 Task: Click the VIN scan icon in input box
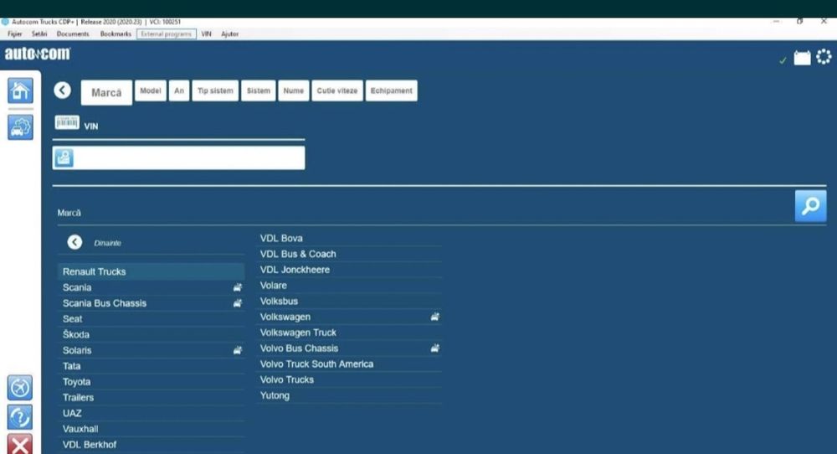64,157
